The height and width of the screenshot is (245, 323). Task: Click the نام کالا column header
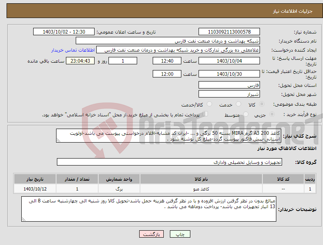201,179
